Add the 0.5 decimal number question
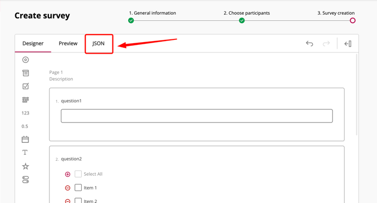This screenshot has height=203, width=377. (25, 126)
